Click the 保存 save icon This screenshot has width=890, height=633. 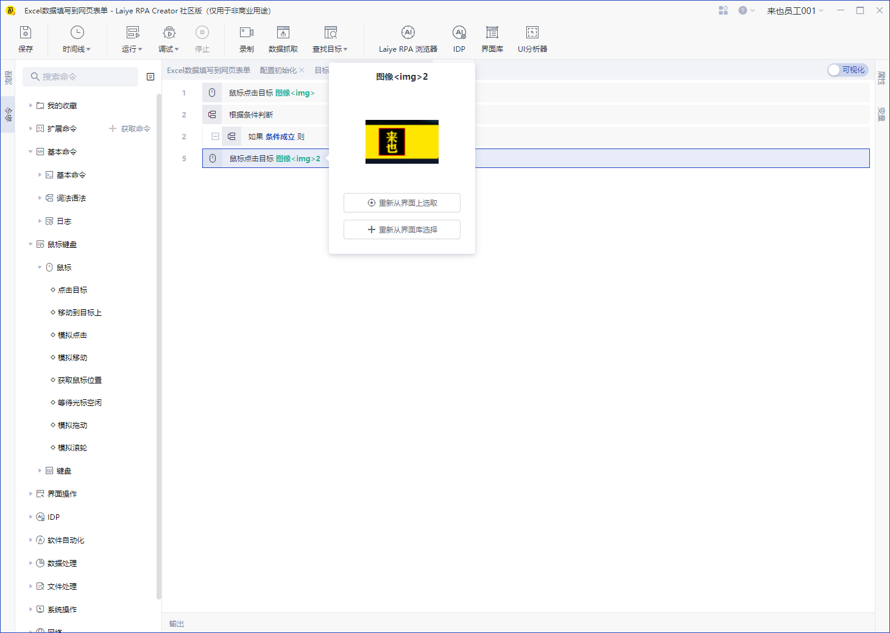[26, 32]
